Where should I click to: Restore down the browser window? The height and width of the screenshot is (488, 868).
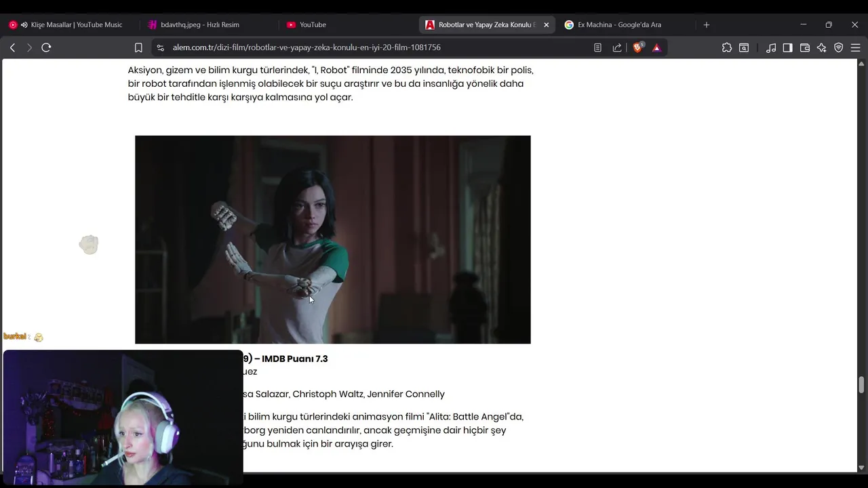(x=829, y=24)
